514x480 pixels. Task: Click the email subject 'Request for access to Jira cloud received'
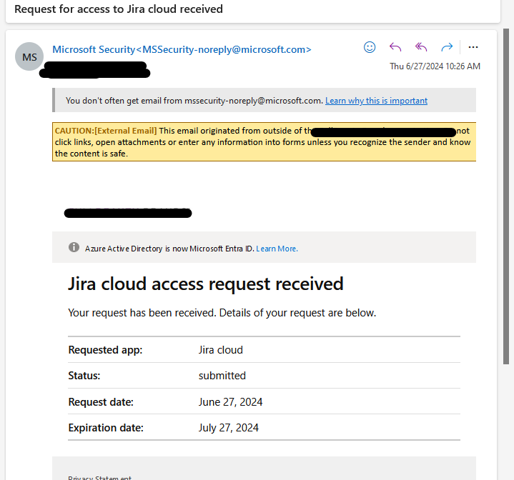(119, 9)
